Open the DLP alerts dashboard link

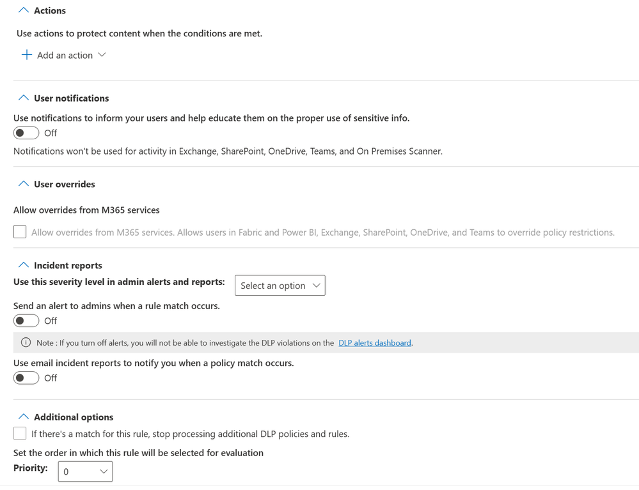tap(374, 343)
